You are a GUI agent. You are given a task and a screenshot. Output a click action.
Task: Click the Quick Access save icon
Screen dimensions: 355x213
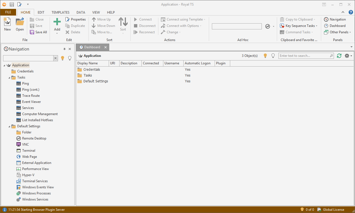pos(12,4)
